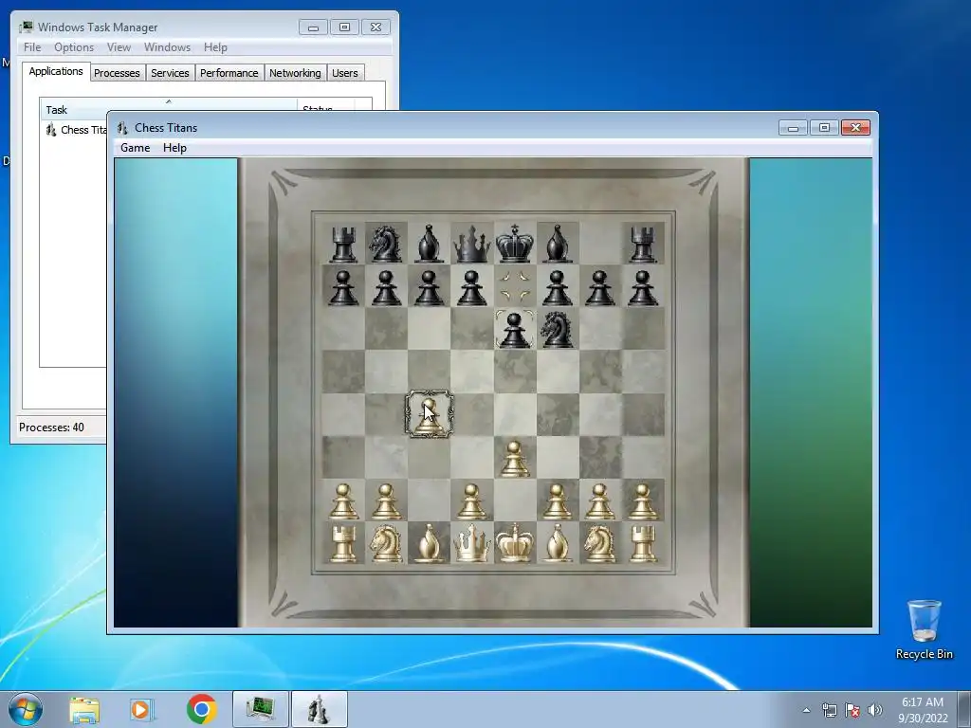This screenshot has width=971, height=728.
Task: Select the white pawn on g2
Action: (599, 501)
